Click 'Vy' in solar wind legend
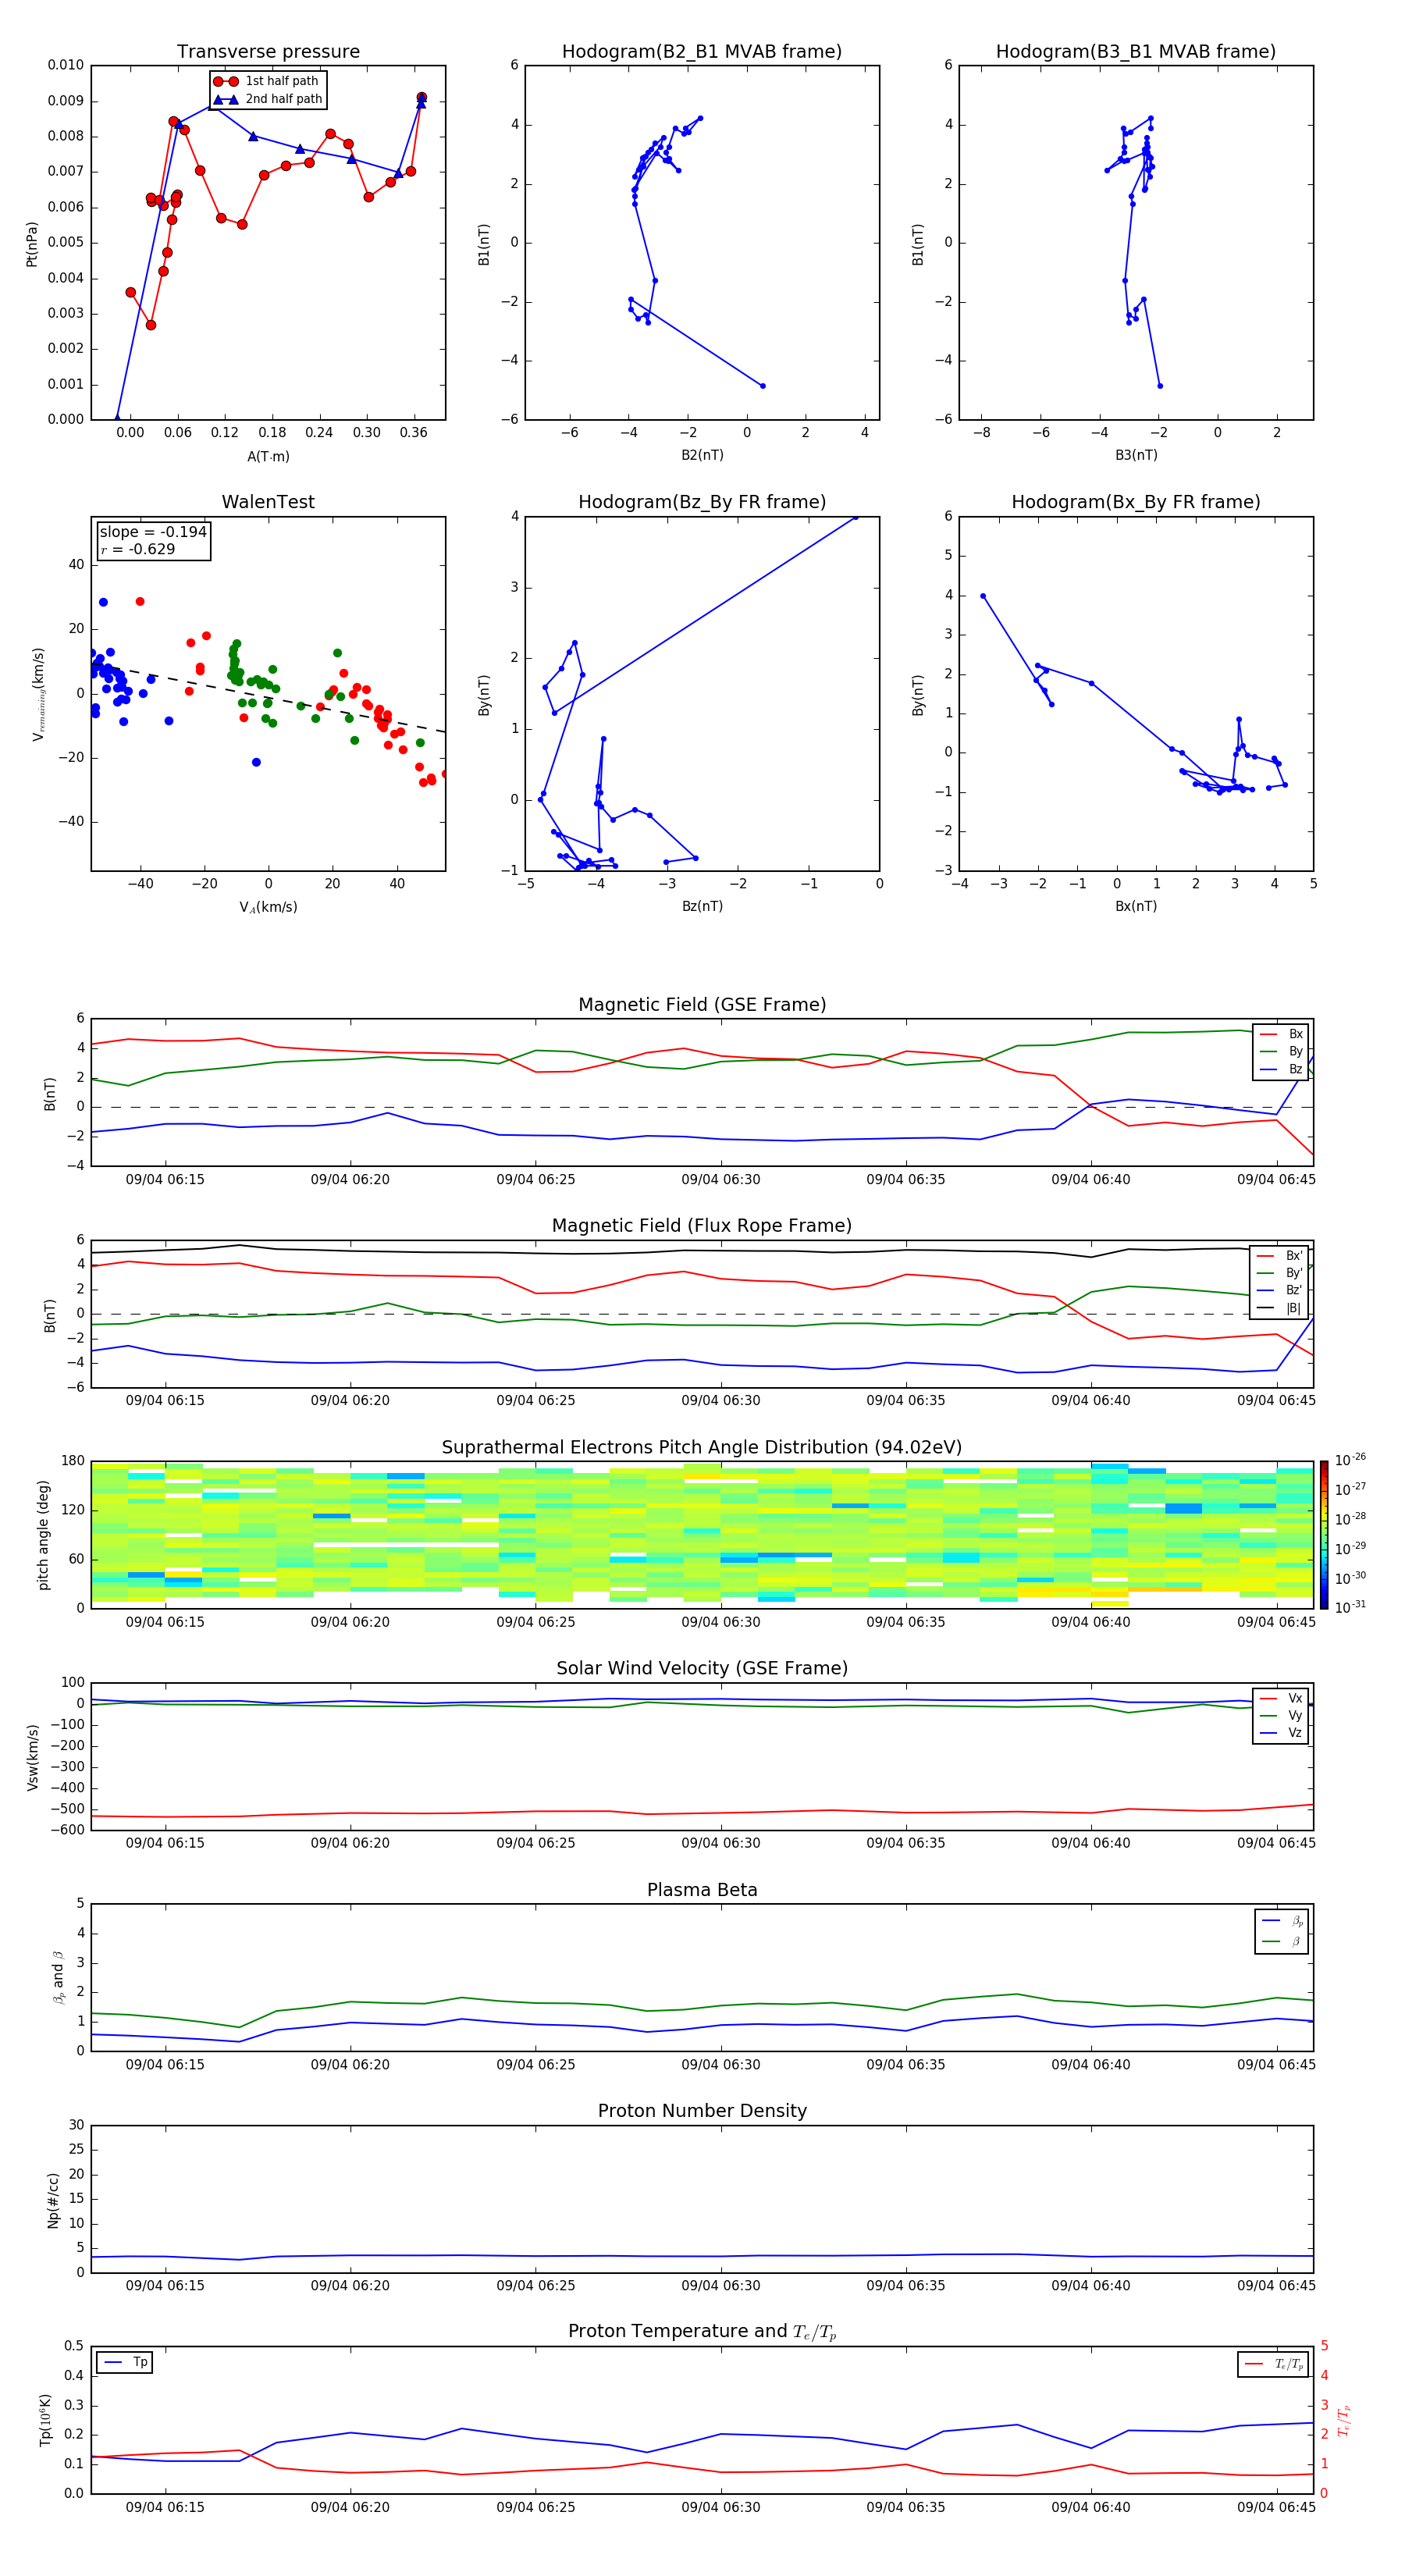Image resolution: width=1405 pixels, height=2576 pixels. tap(1281, 1715)
